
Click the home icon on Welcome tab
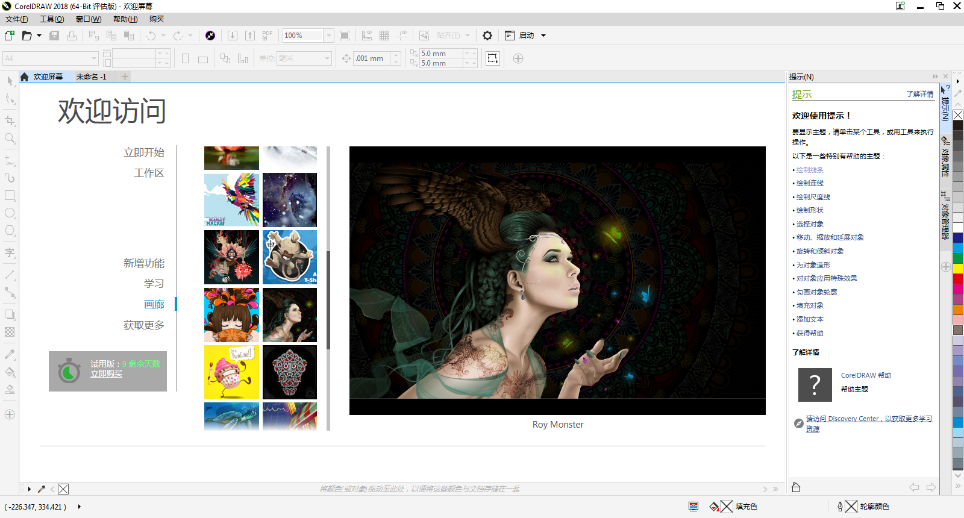click(x=25, y=76)
